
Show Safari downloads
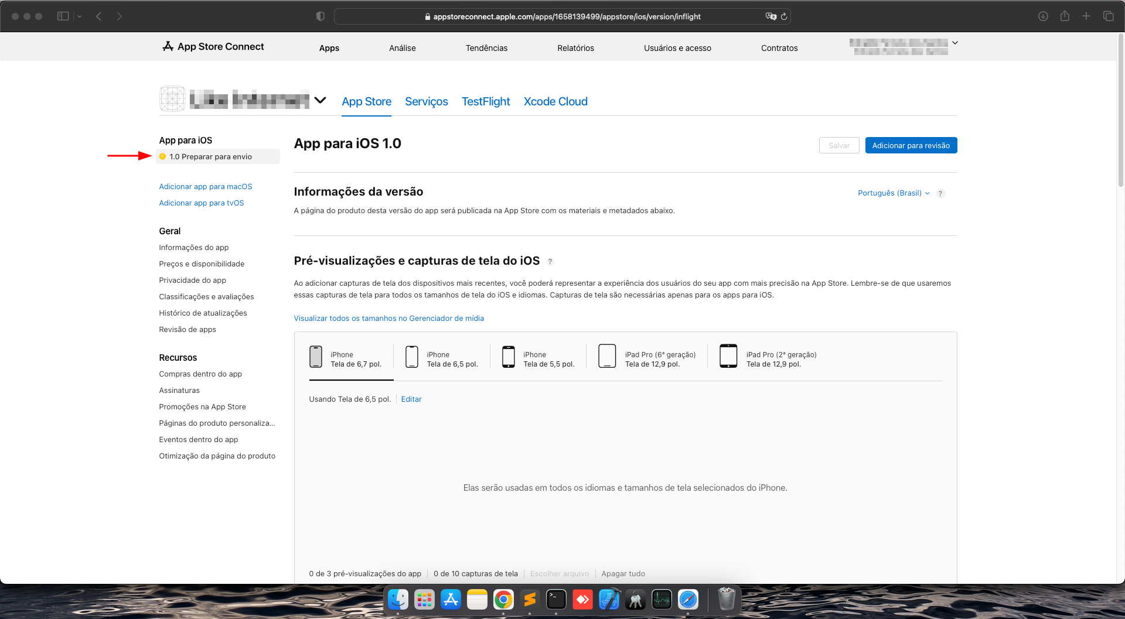point(1043,16)
